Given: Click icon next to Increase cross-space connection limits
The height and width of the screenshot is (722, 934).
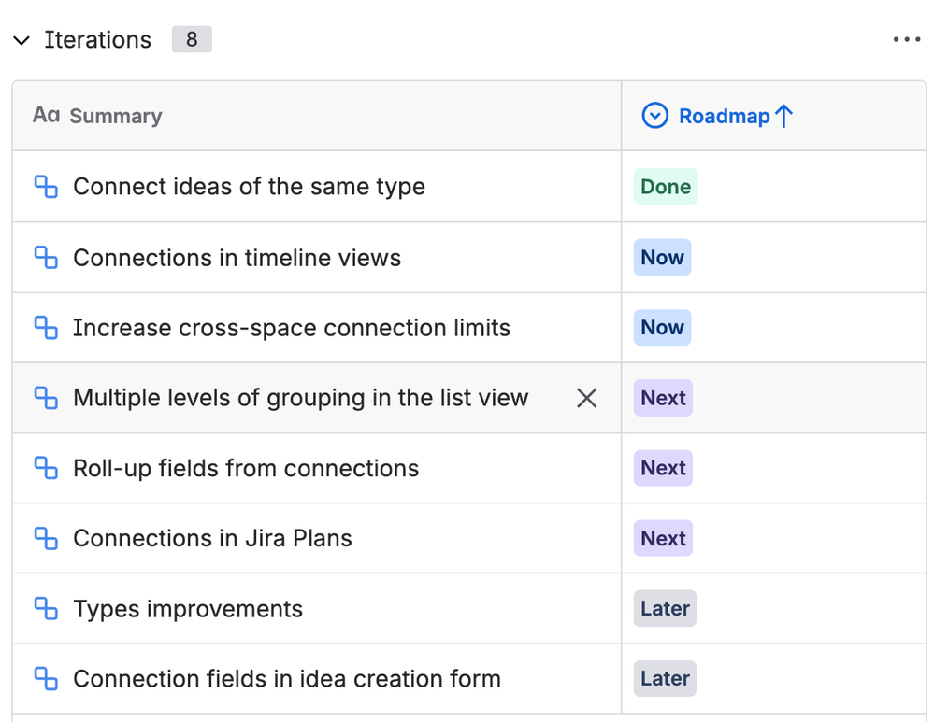Looking at the screenshot, I should 46,328.
